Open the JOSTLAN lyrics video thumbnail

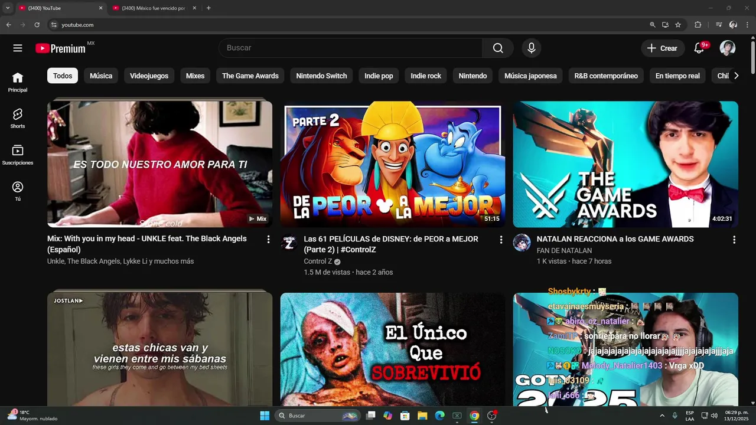click(x=159, y=349)
